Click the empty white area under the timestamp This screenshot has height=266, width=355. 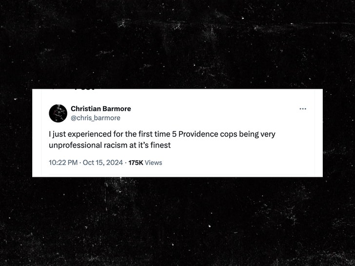tap(177, 171)
